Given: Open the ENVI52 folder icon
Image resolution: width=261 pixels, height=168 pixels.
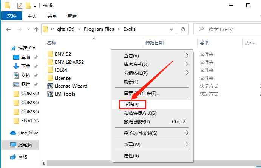Looking at the screenshot, I should point(50,54).
